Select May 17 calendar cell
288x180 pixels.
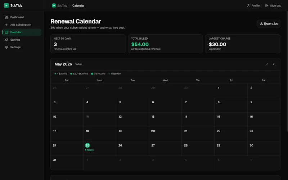[67, 134]
